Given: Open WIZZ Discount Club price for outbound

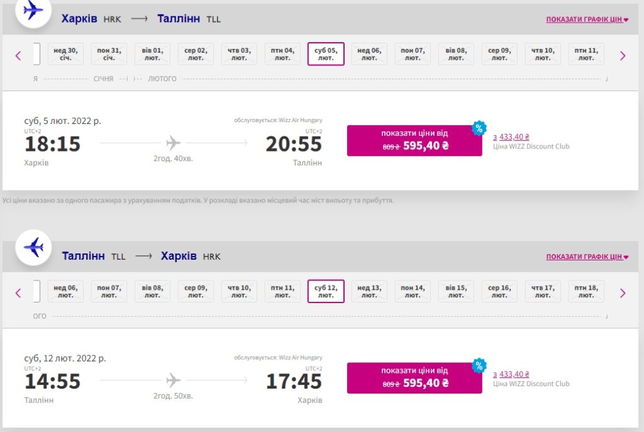Looking at the screenshot, I should 514,136.
